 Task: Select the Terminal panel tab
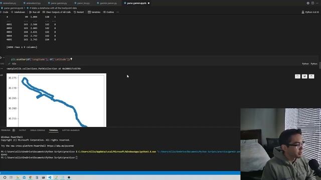click(54, 130)
